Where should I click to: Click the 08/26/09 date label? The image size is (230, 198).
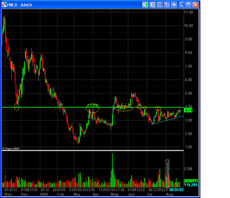coord(176,190)
